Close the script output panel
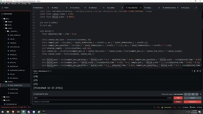203x114 pixels. click(x=200, y=71)
